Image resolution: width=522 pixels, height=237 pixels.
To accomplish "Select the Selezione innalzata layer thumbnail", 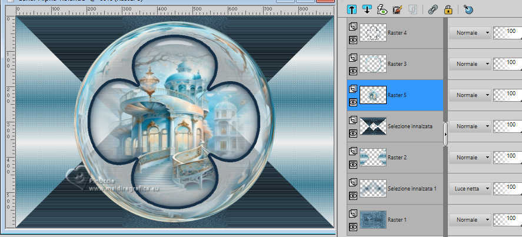I will click(x=373, y=126).
